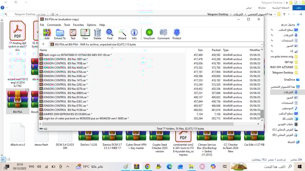Open File Explorer taskbar icon
305x171 pixels.
pyautogui.click(x=191, y=167)
